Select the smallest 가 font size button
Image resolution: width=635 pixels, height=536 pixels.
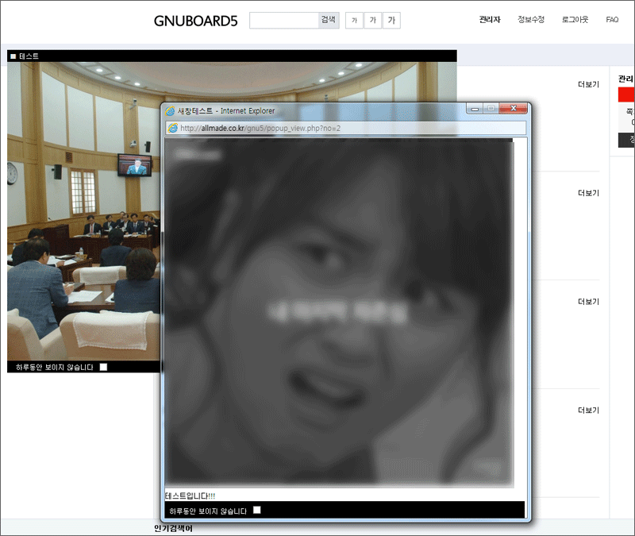(x=354, y=20)
